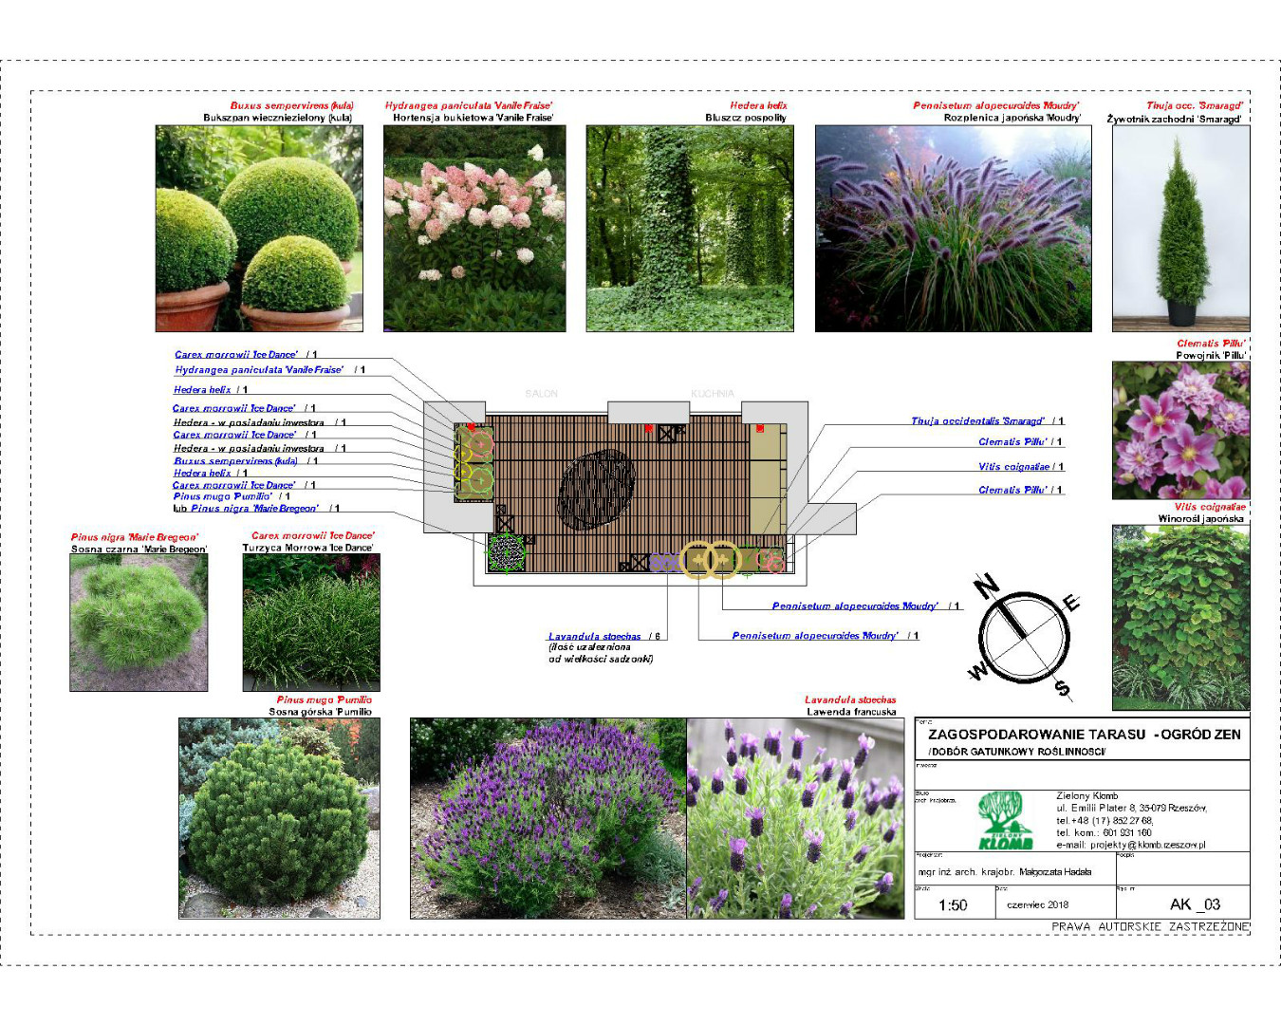The height and width of the screenshot is (1025, 1281).
Task: Click the 'PRAWA AUTORSKIE ZASTRZEŻONE' copyright note
Action: pyautogui.click(x=1151, y=926)
